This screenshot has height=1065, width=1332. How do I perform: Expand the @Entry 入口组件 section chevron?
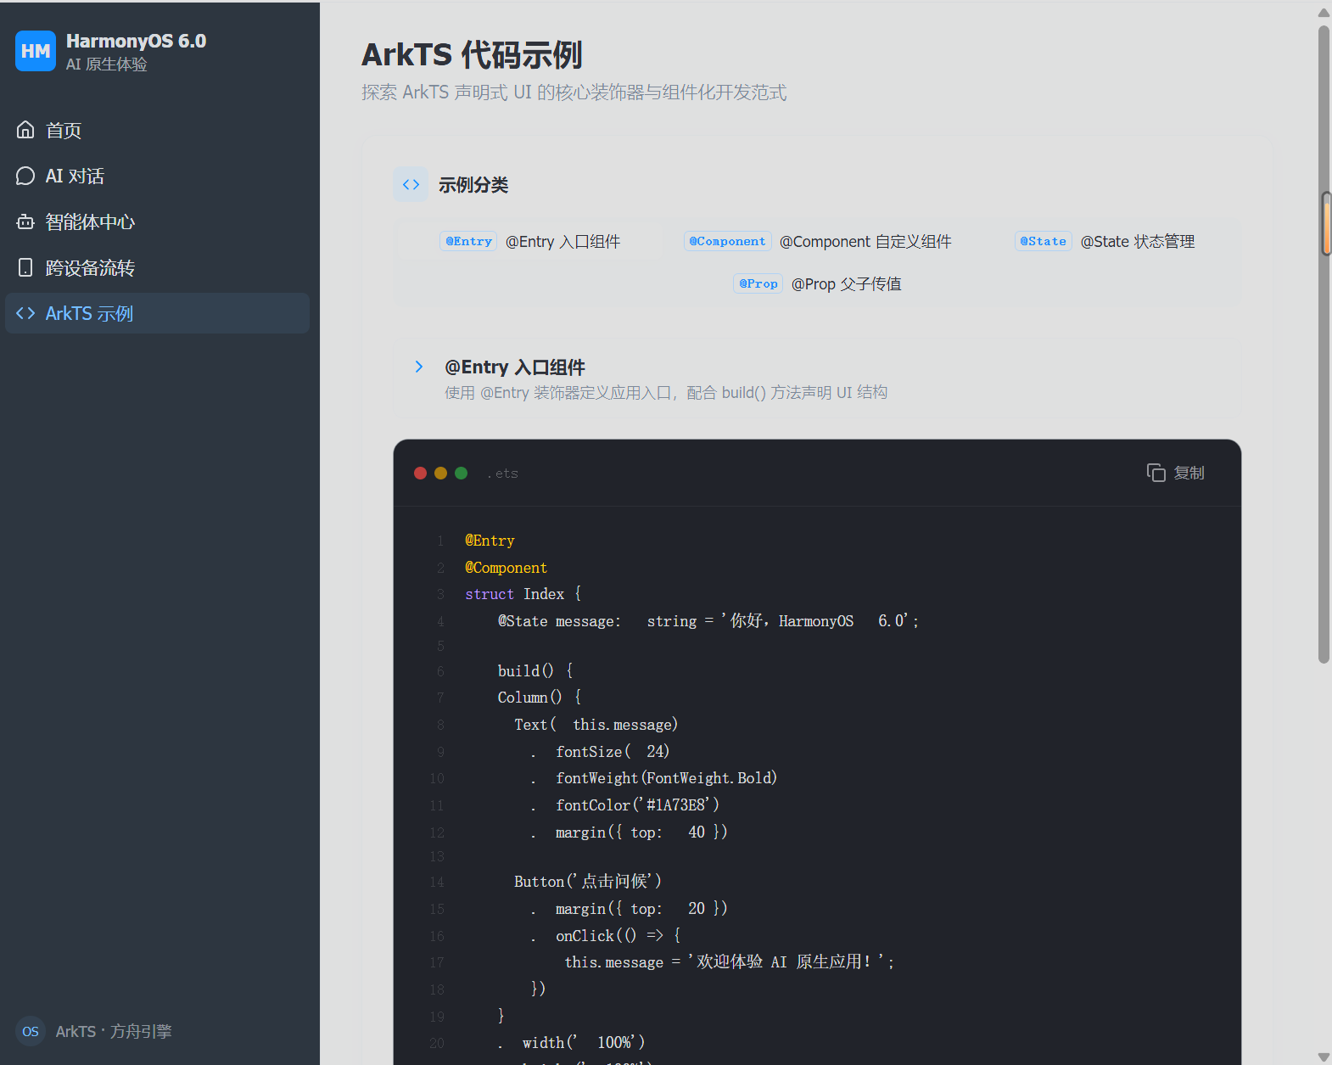(x=418, y=367)
